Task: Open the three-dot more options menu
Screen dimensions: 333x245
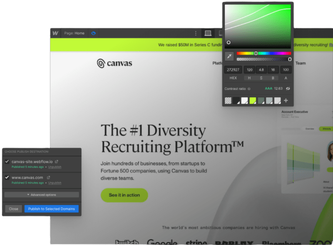Action: 196,33
